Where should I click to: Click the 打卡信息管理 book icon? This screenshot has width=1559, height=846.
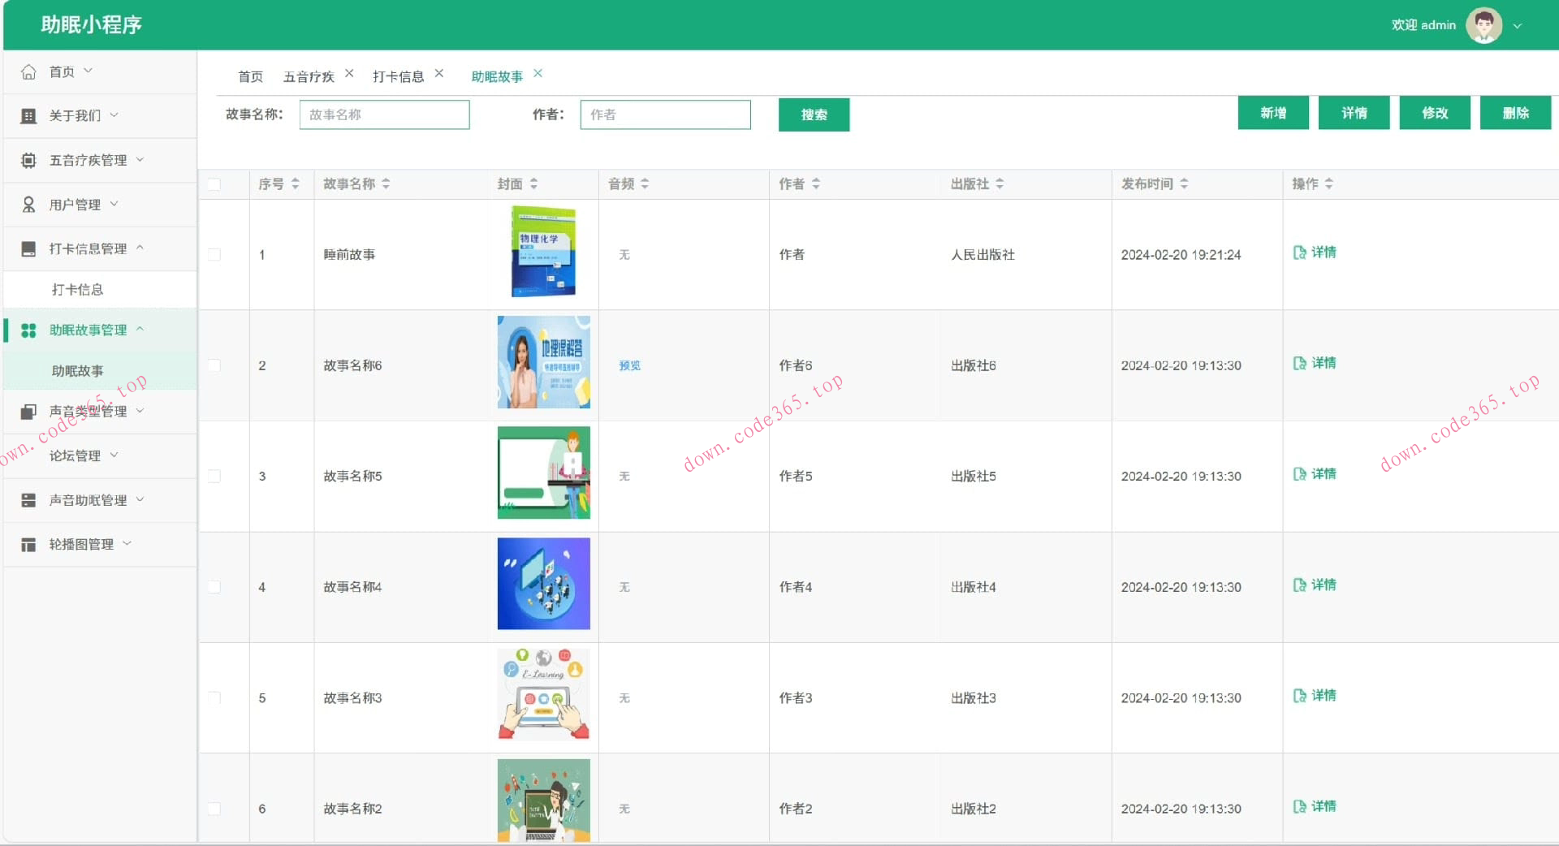coord(29,248)
